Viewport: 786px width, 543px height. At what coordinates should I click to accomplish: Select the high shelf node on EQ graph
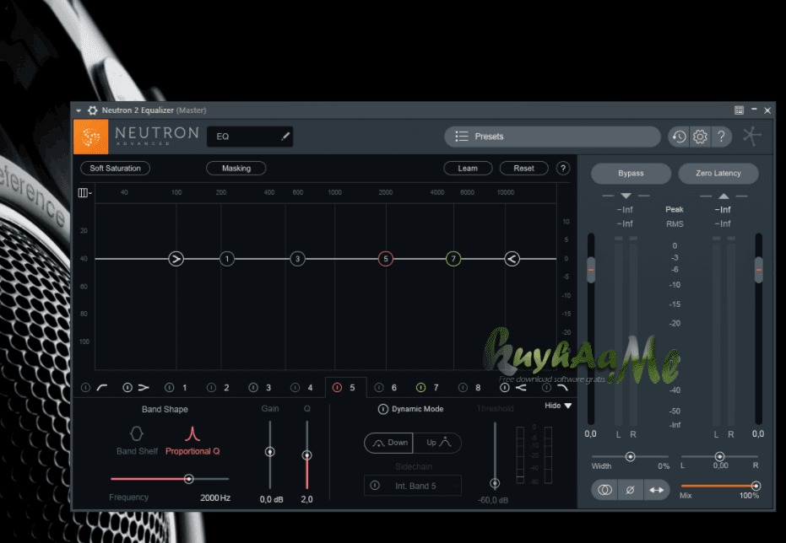click(x=512, y=259)
